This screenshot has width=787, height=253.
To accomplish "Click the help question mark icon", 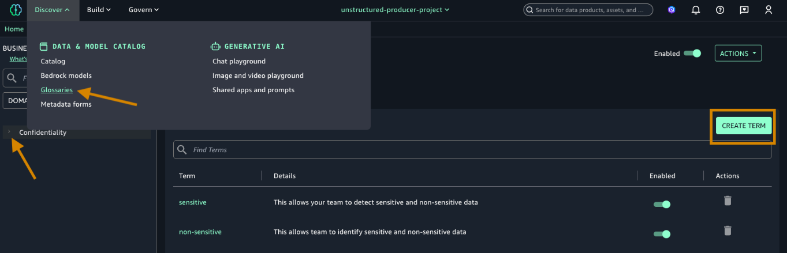I will pyautogui.click(x=720, y=10).
